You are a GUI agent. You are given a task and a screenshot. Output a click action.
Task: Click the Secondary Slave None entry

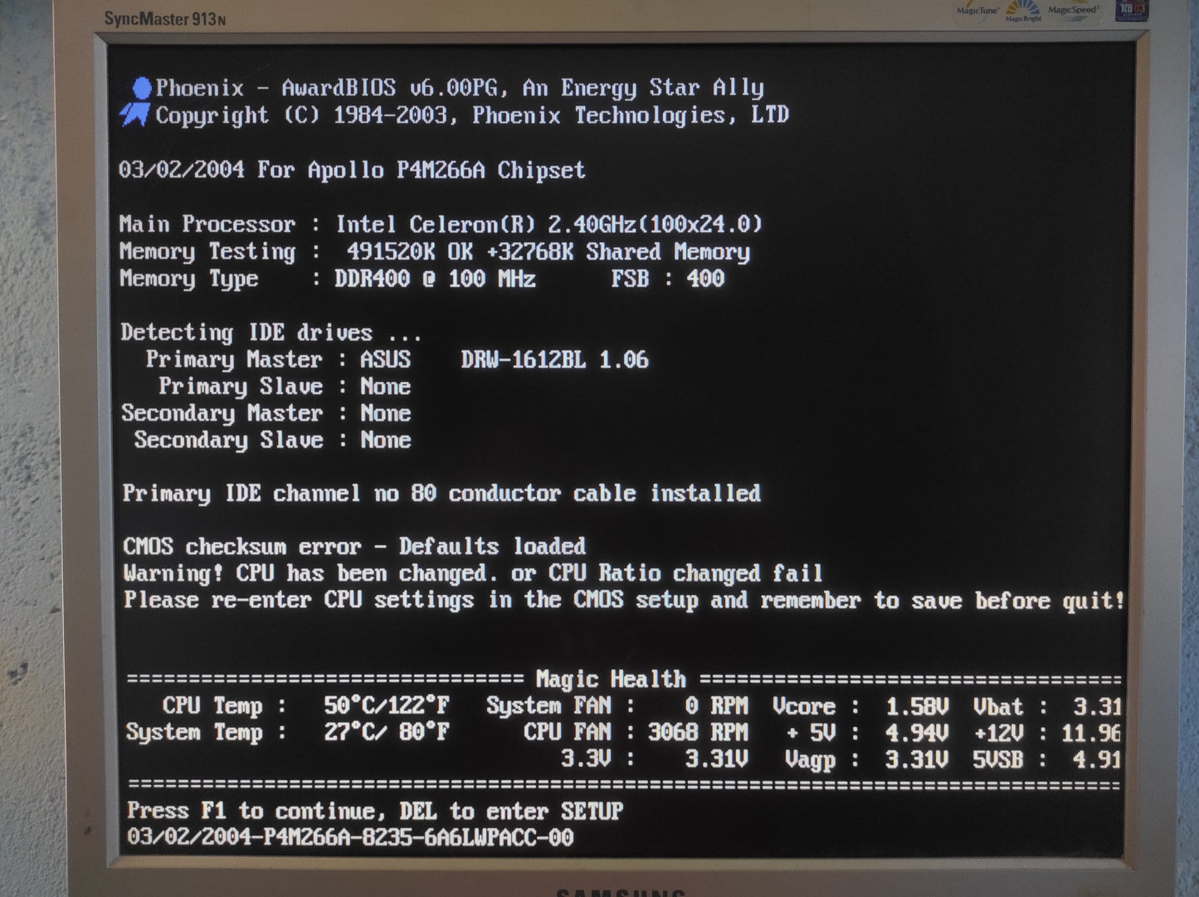coord(272,440)
